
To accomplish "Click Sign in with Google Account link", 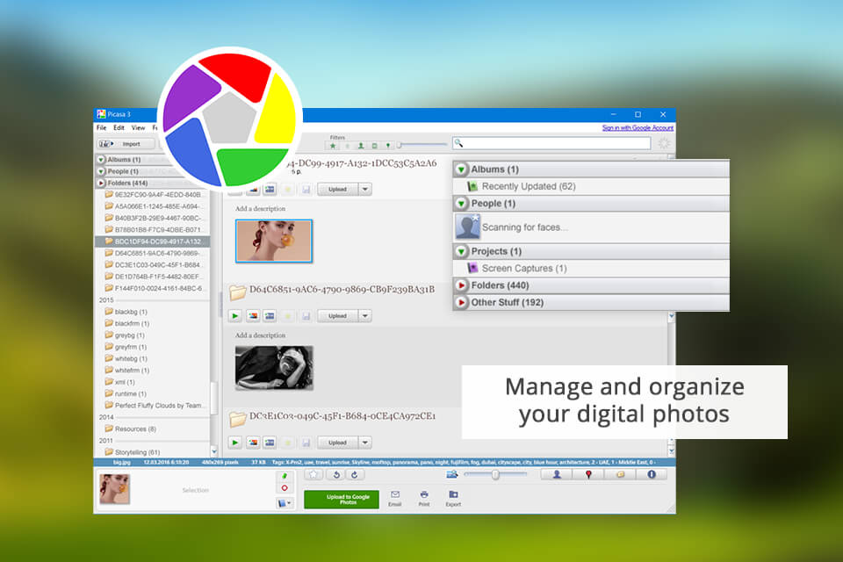I will point(638,128).
